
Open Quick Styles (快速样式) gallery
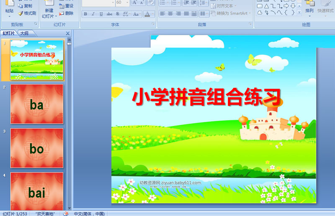tap(325, 8)
